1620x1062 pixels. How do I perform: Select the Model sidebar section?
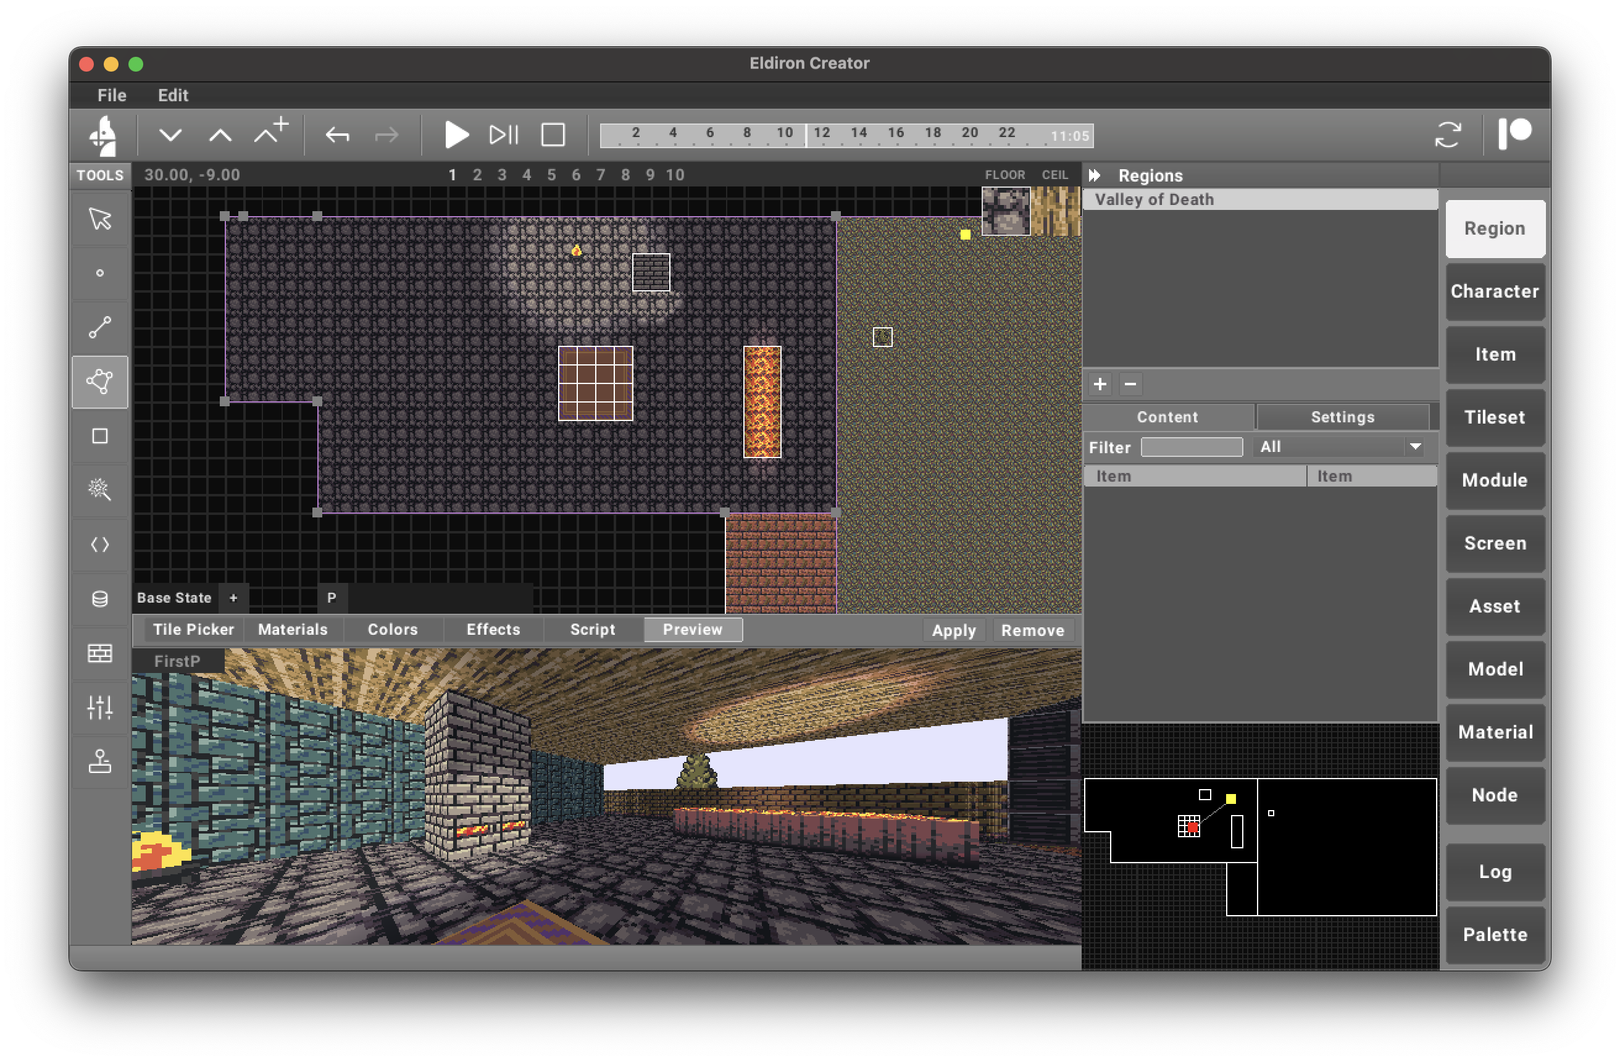[1495, 669]
